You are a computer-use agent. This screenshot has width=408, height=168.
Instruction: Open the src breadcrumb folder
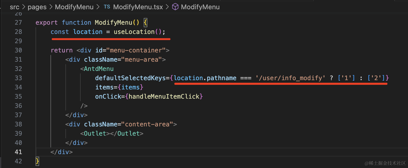click(x=14, y=7)
